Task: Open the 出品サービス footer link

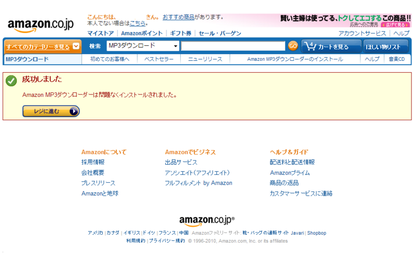Action: click(181, 162)
